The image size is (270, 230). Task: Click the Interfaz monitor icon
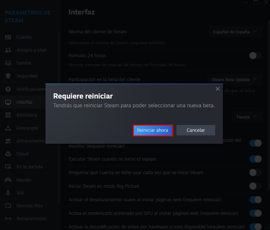point(8,102)
